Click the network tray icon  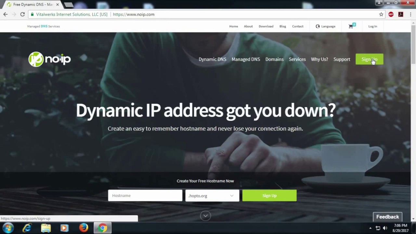(378, 228)
